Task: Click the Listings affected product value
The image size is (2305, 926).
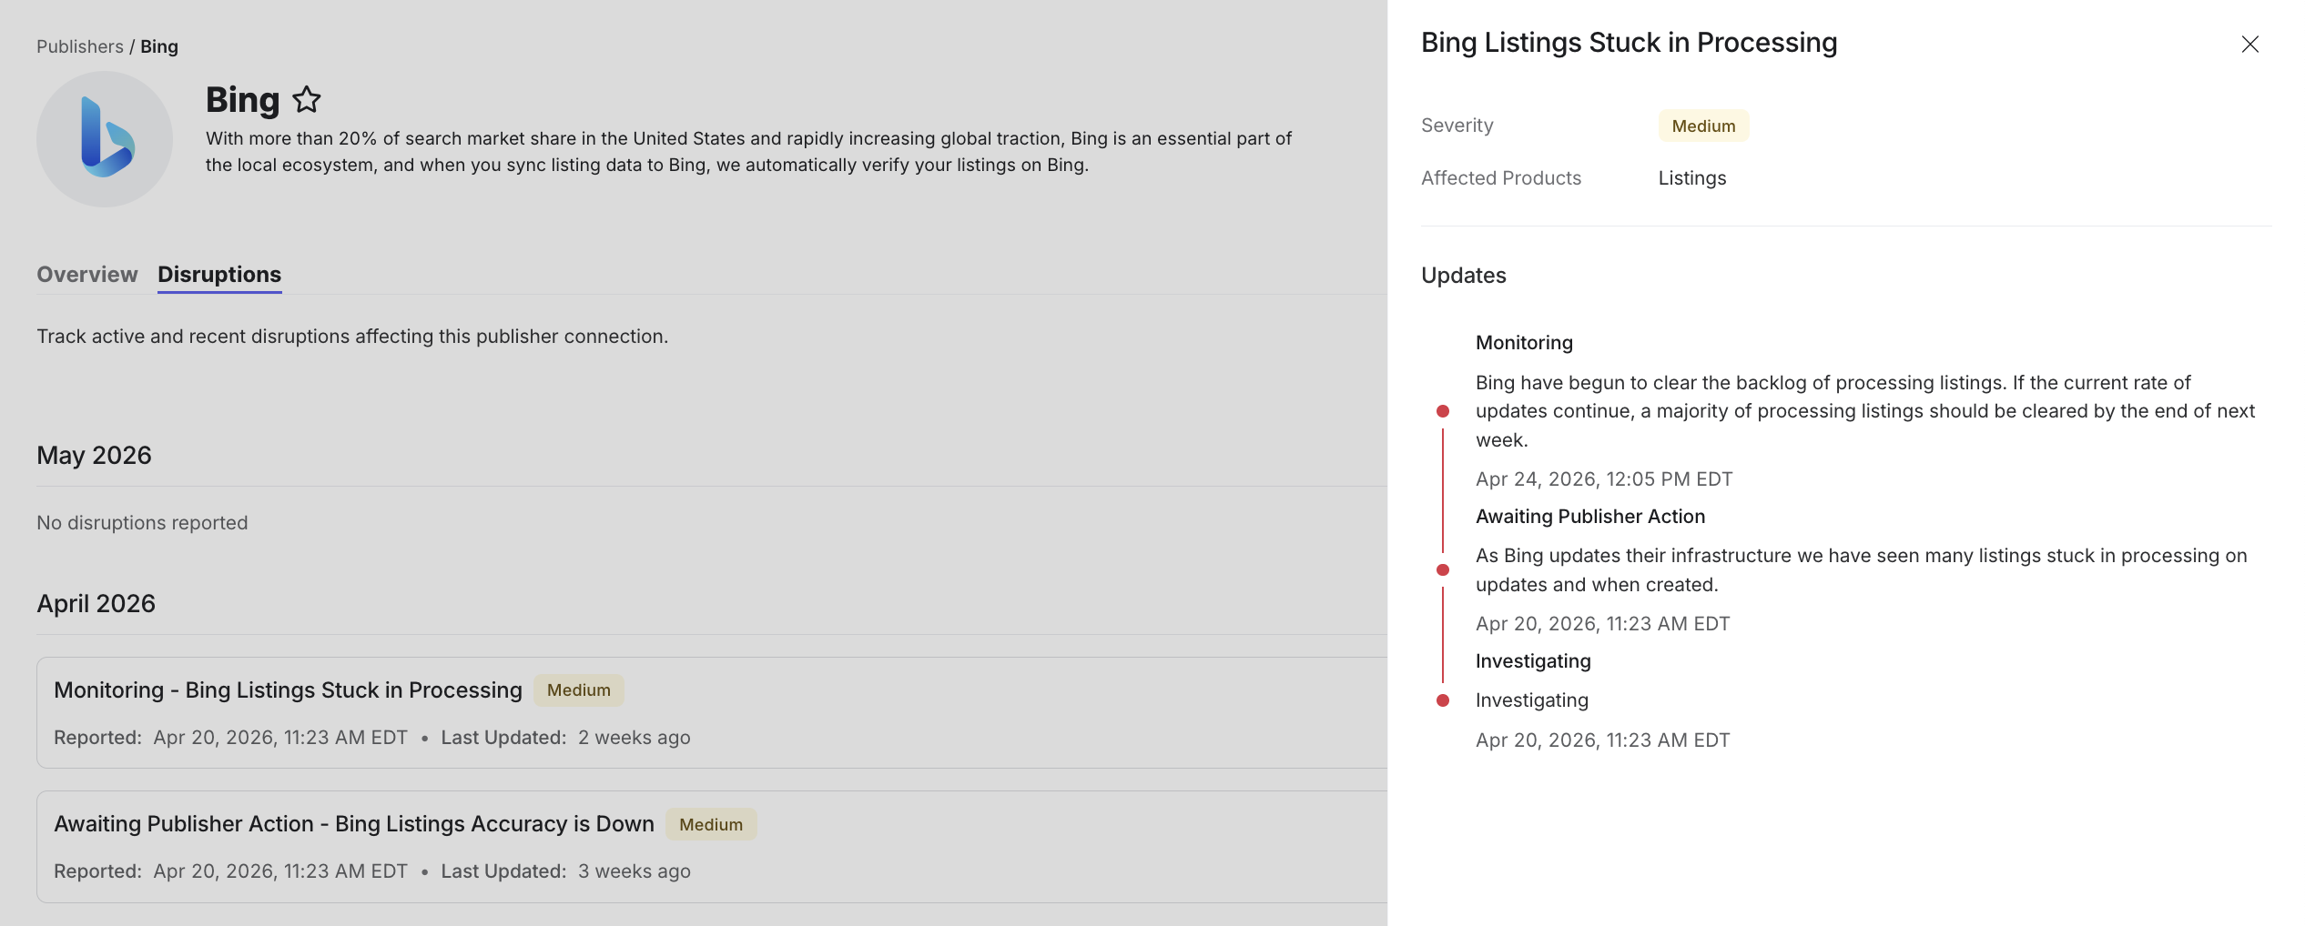Action: tap(1692, 178)
